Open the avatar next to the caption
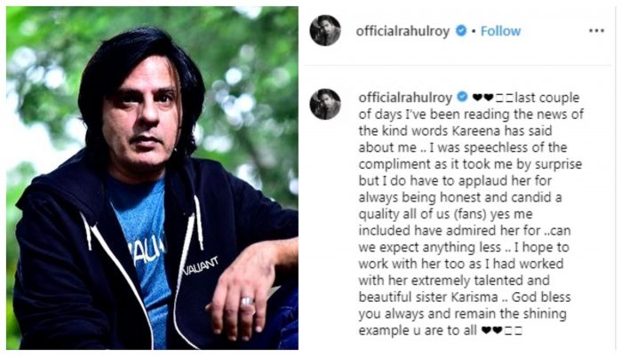This screenshot has height=356, width=622. point(325,104)
